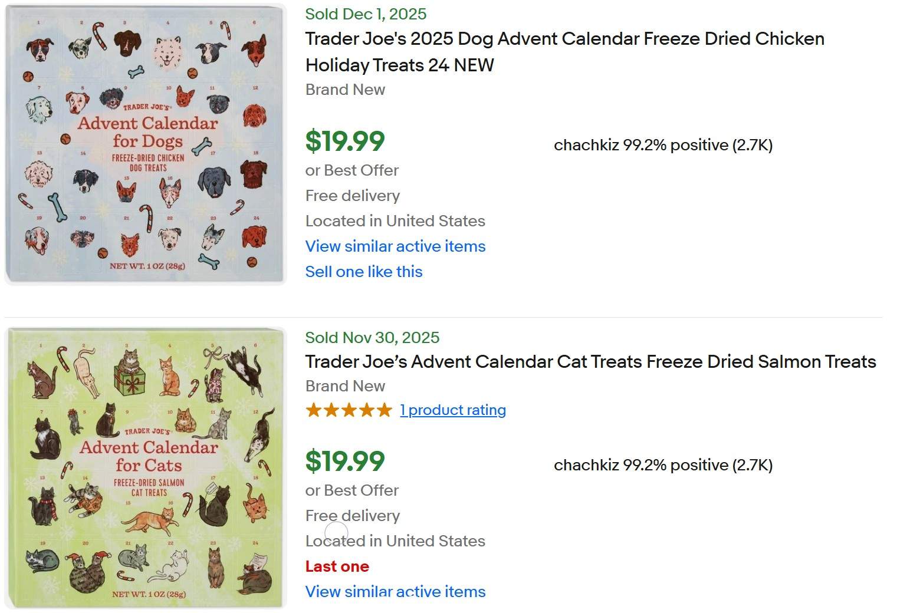920x613 pixels.
Task: Open the 1 product rating reviews
Action: pos(453,410)
